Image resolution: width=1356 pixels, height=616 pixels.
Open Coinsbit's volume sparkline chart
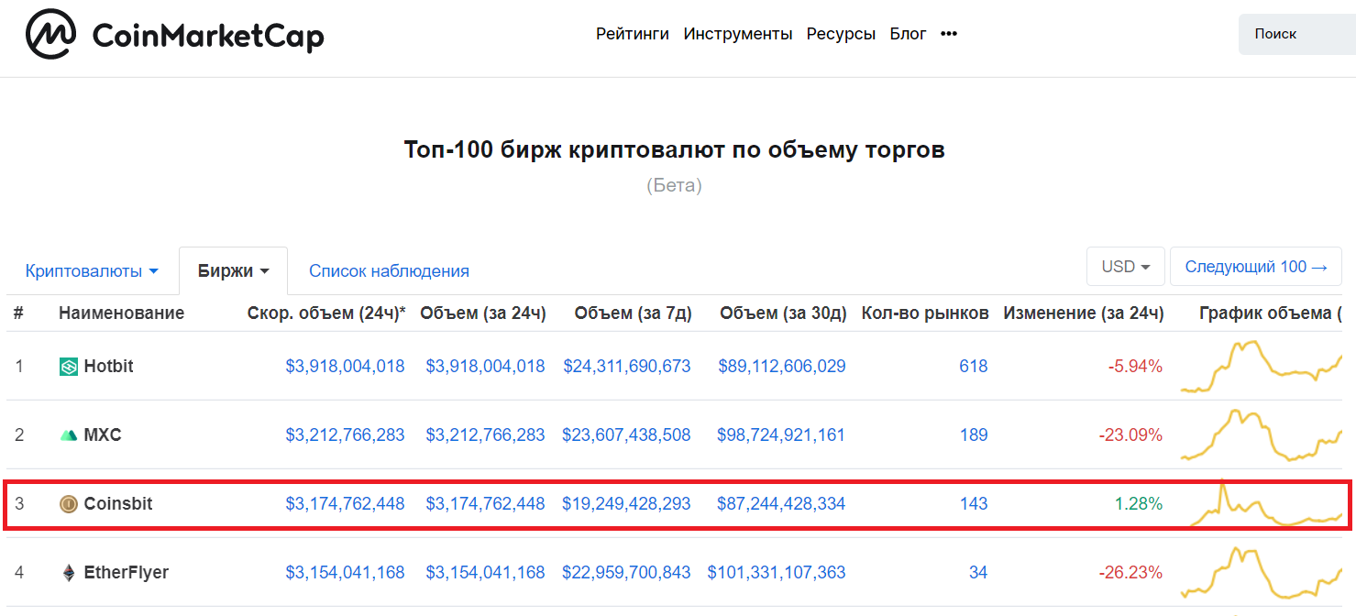1266,503
